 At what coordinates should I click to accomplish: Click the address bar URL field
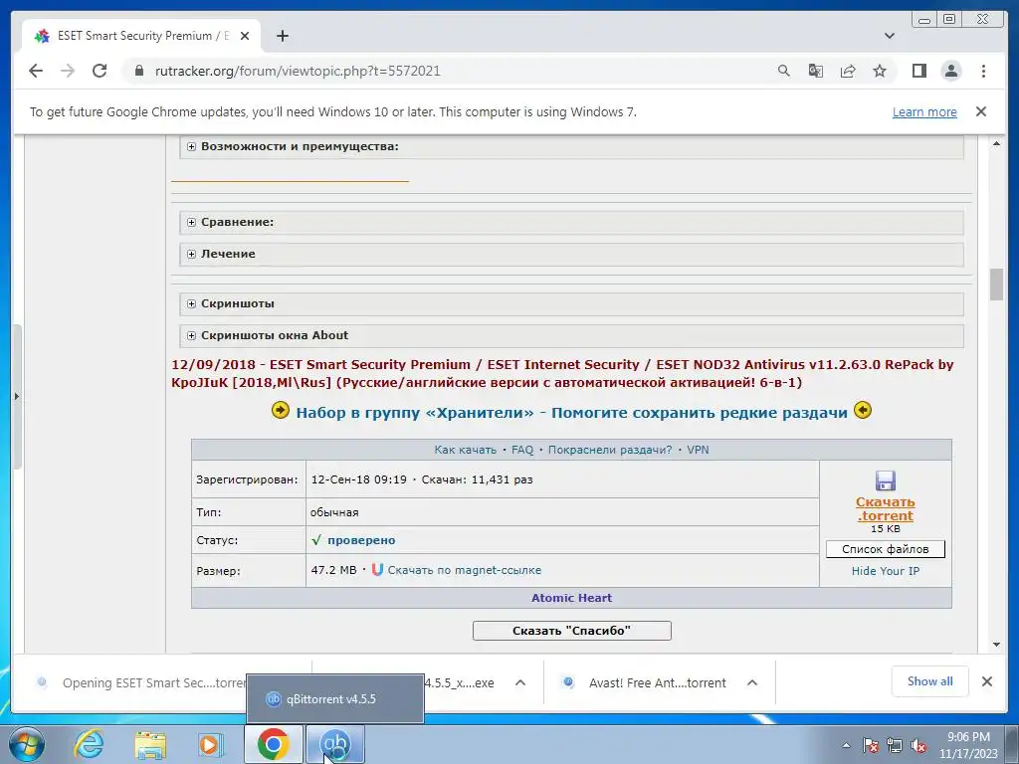tap(449, 71)
